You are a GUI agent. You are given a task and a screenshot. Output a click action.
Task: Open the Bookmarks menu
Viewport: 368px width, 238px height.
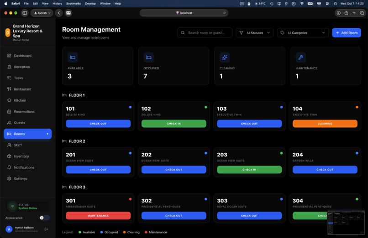click(74, 4)
